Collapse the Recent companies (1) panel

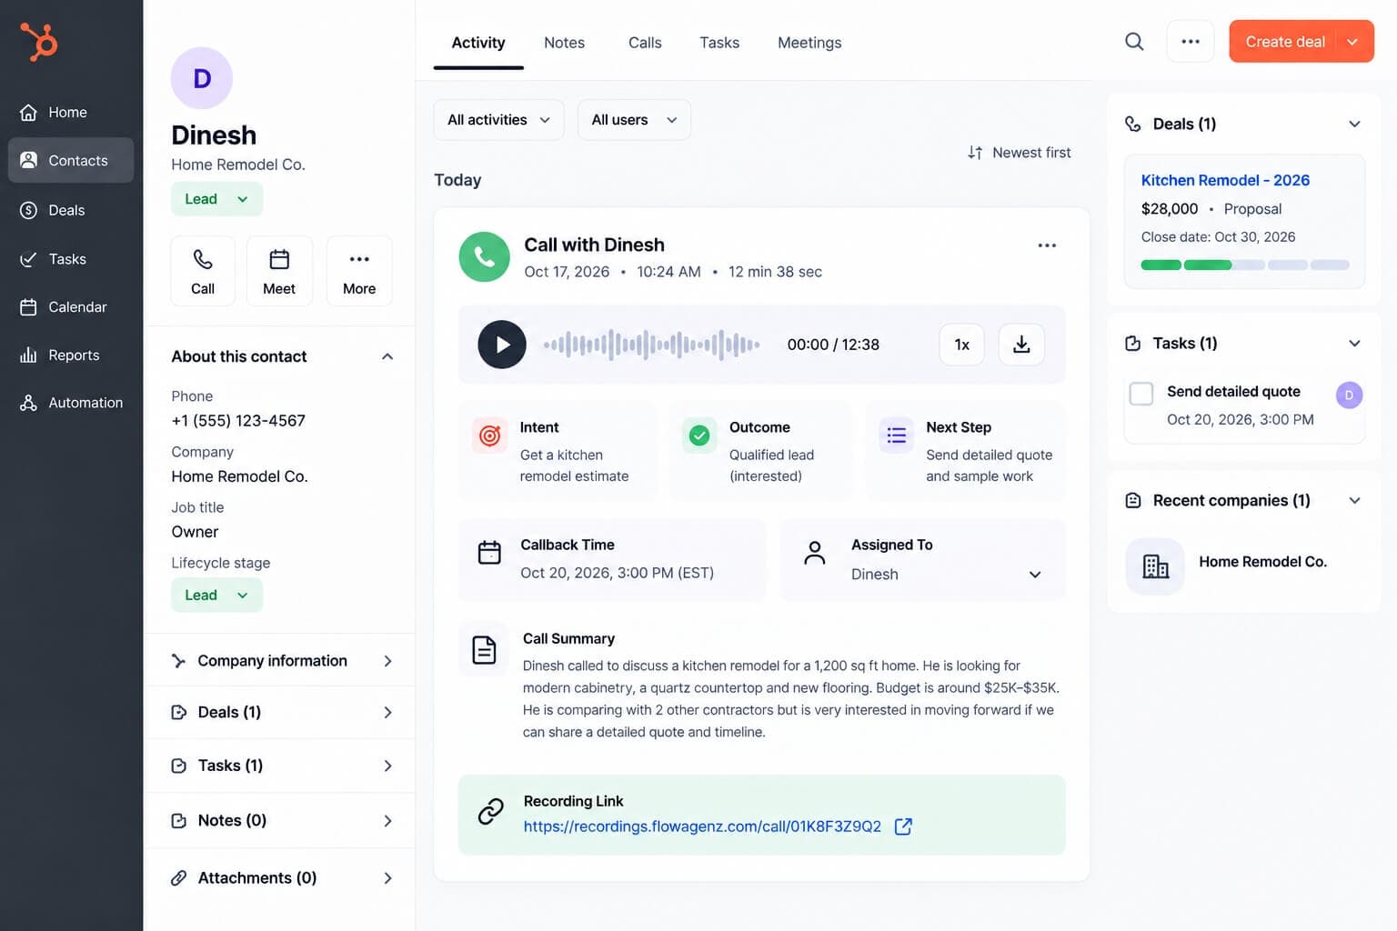click(1354, 501)
